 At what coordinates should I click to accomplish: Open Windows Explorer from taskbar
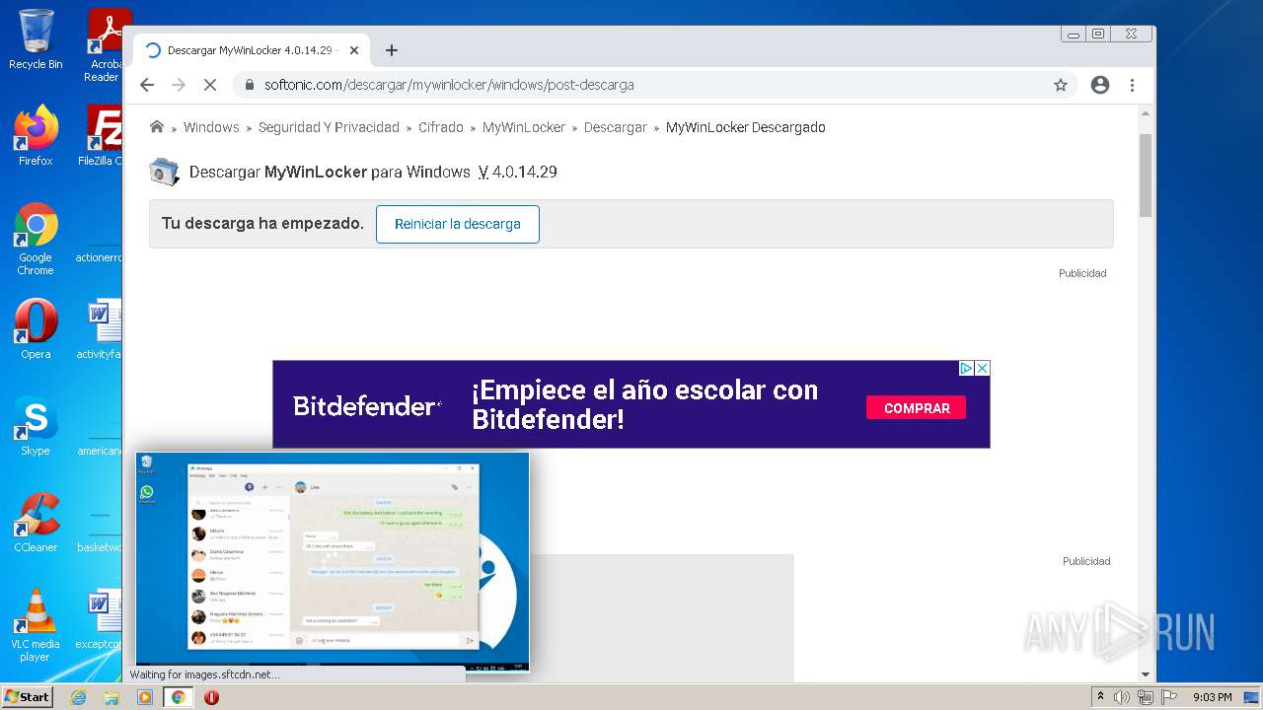[x=111, y=697]
